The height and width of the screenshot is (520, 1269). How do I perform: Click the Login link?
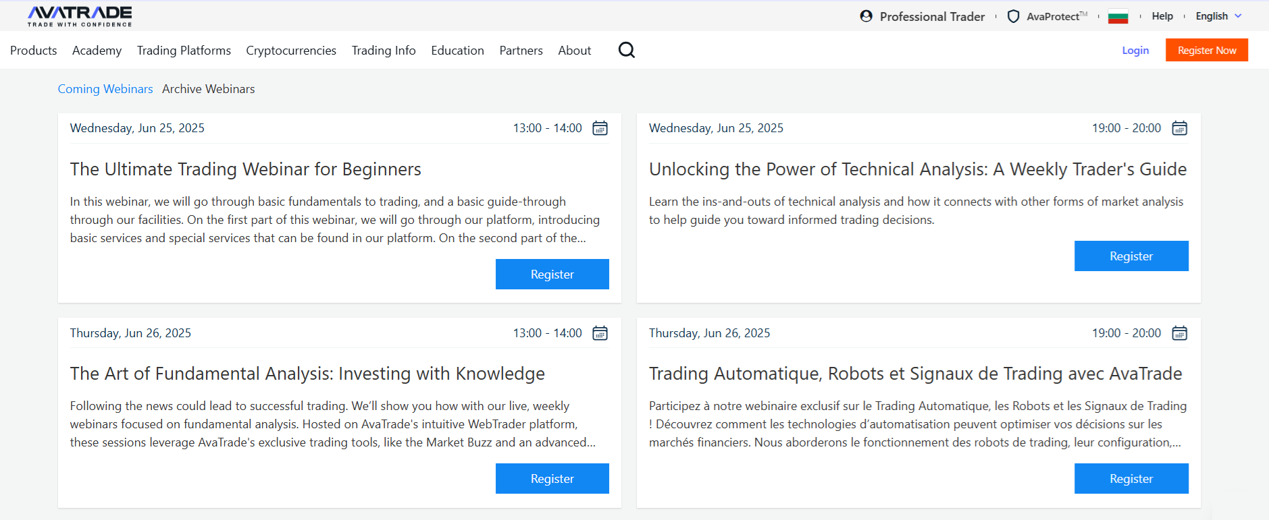tap(1135, 51)
